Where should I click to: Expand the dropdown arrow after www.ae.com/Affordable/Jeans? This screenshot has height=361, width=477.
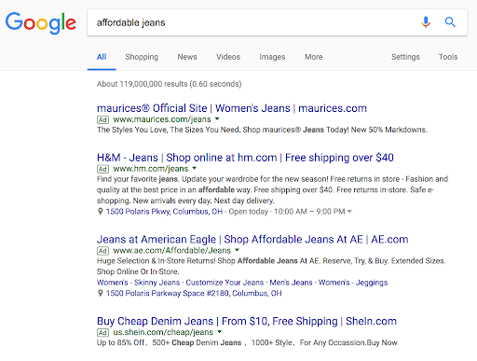point(237,250)
